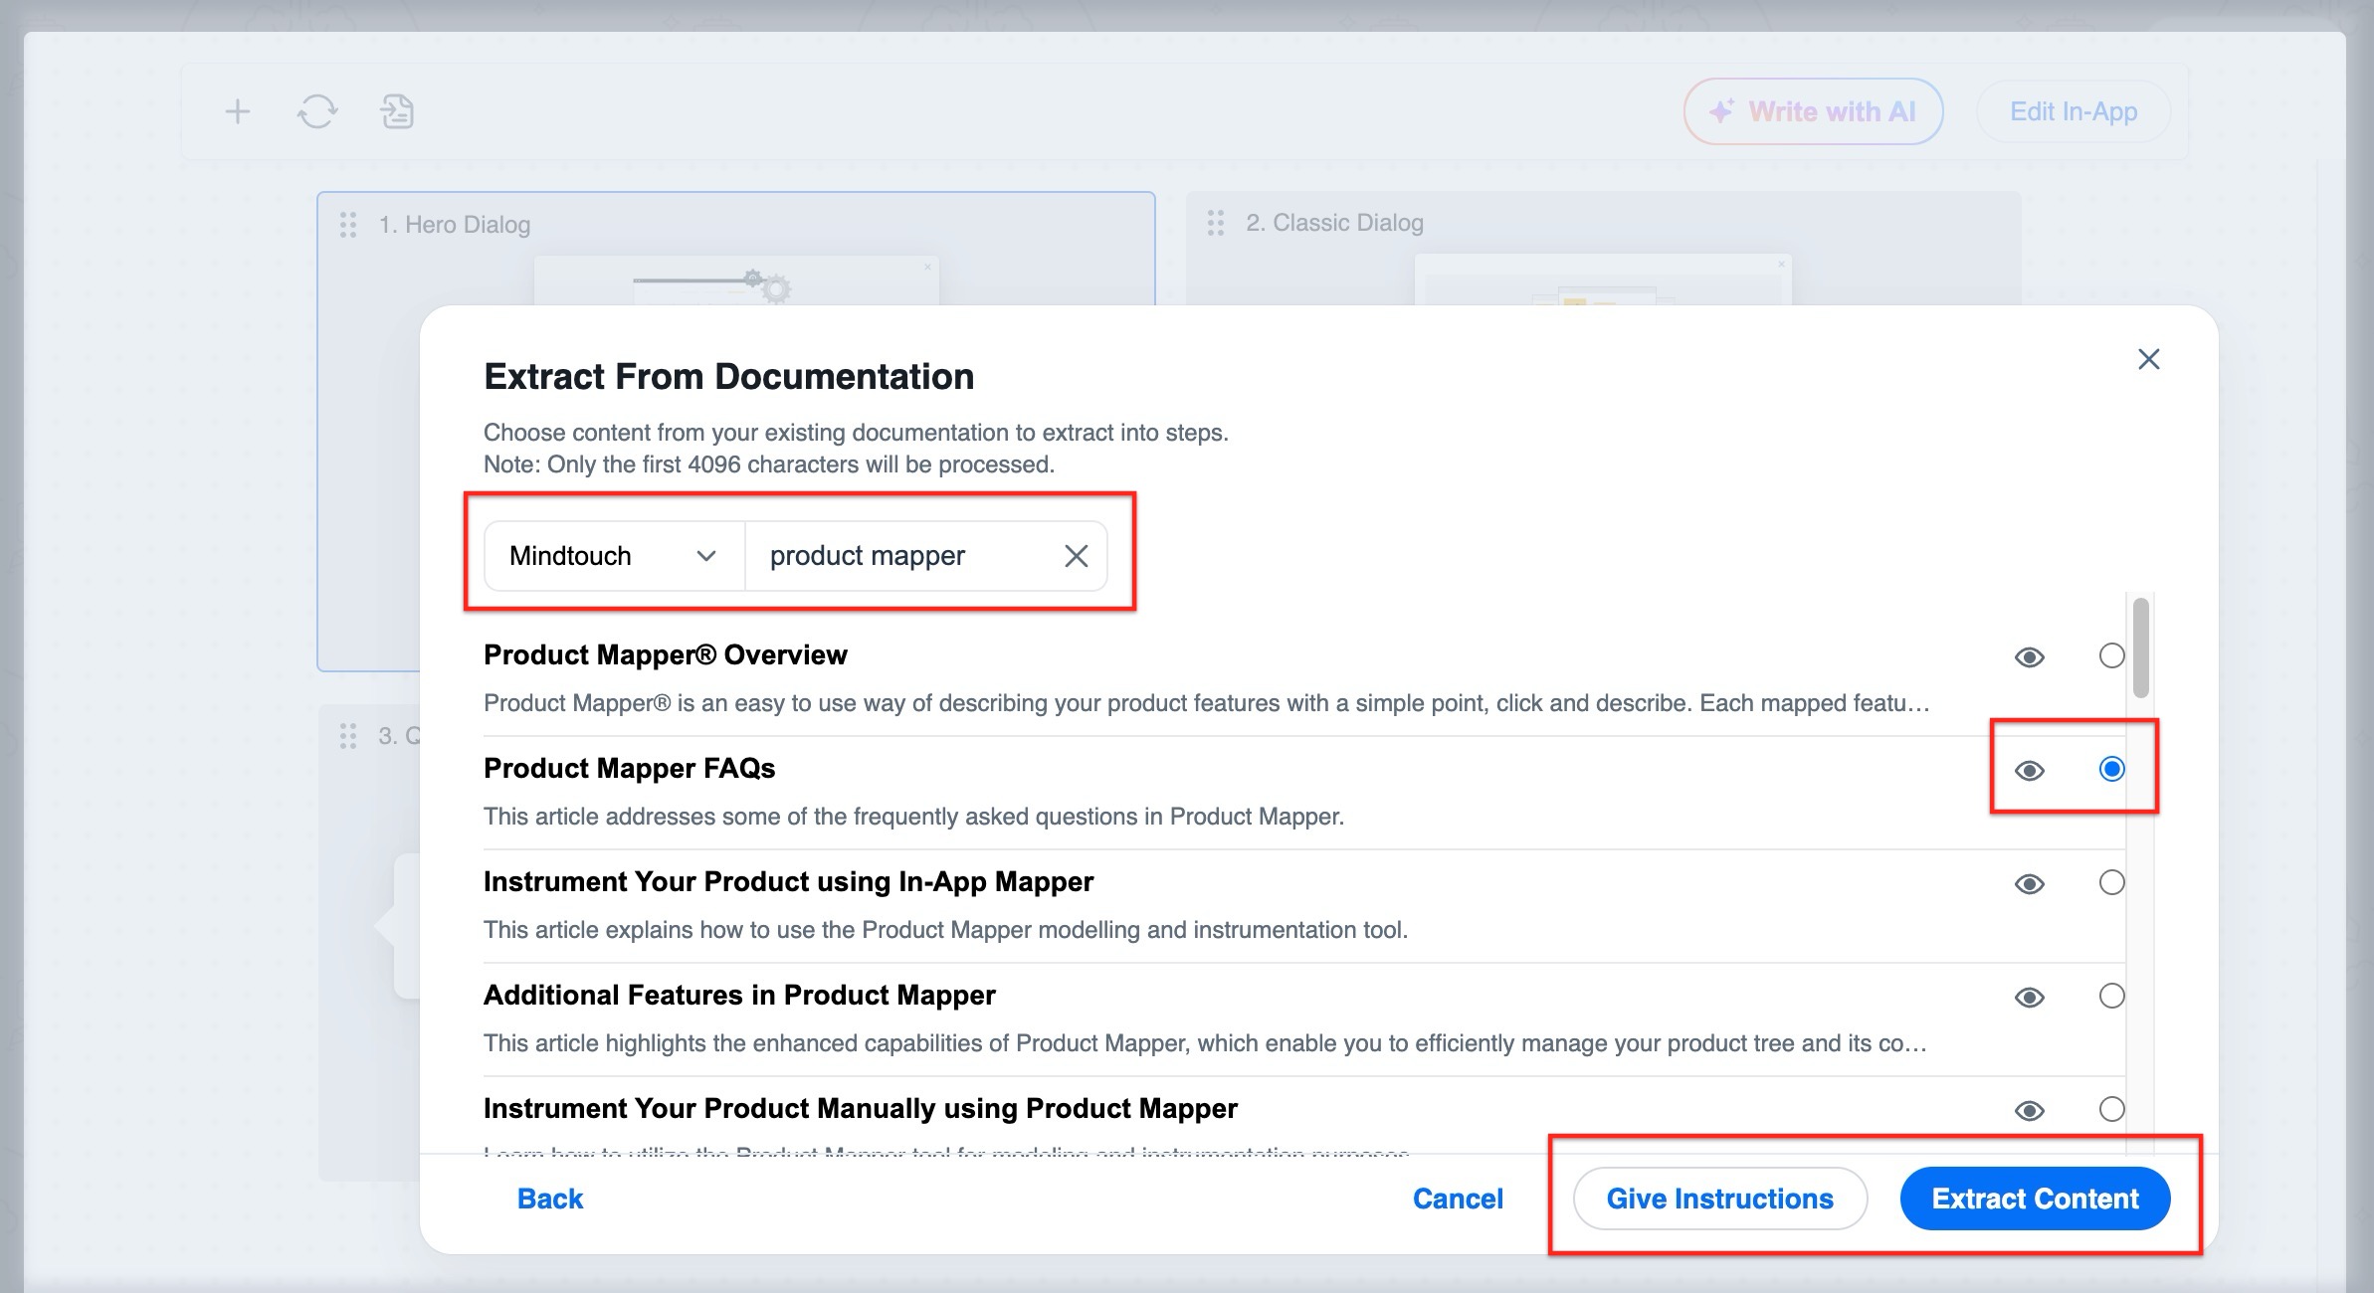Select the Product Mapper Overview radio button

point(2111,657)
